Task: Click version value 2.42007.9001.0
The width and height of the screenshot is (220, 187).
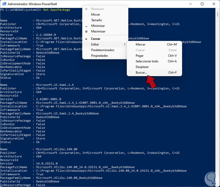Action: coord(49,99)
